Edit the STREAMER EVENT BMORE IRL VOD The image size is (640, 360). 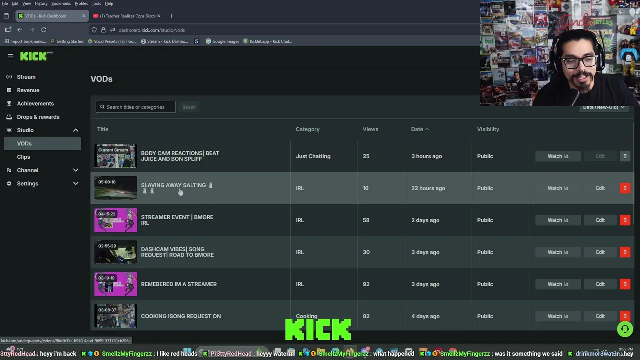(600, 220)
